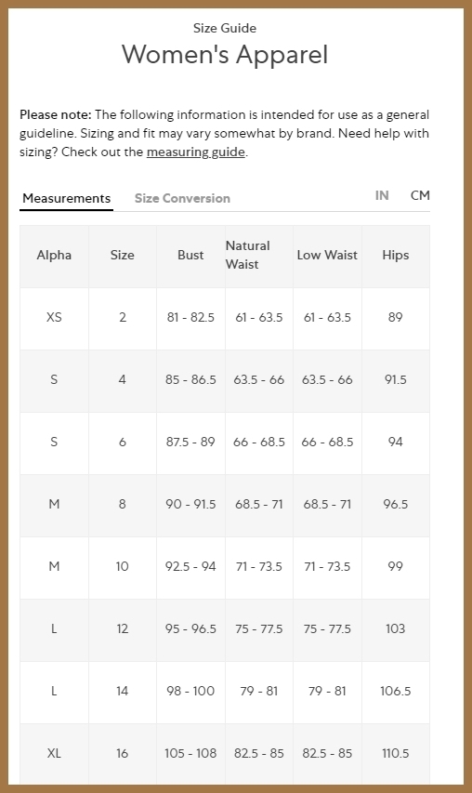
Task: Click the bust value 105 - 108
Action: (x=190, y=753)
